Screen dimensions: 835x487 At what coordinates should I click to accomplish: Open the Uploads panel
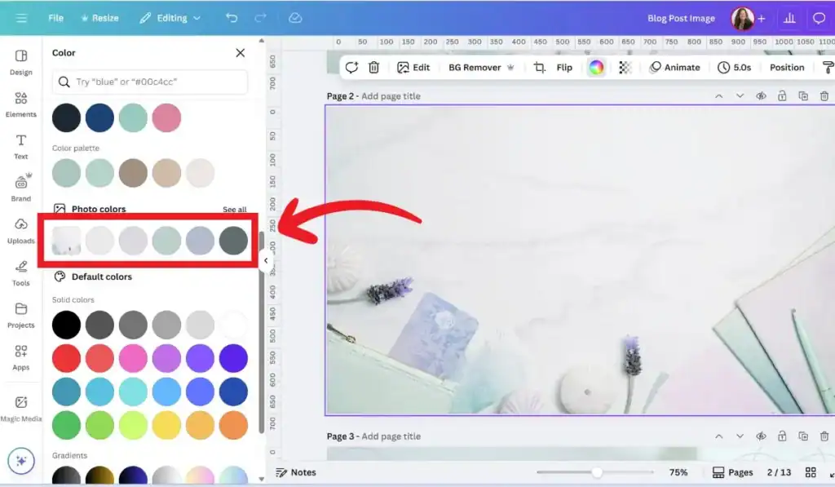20,231
